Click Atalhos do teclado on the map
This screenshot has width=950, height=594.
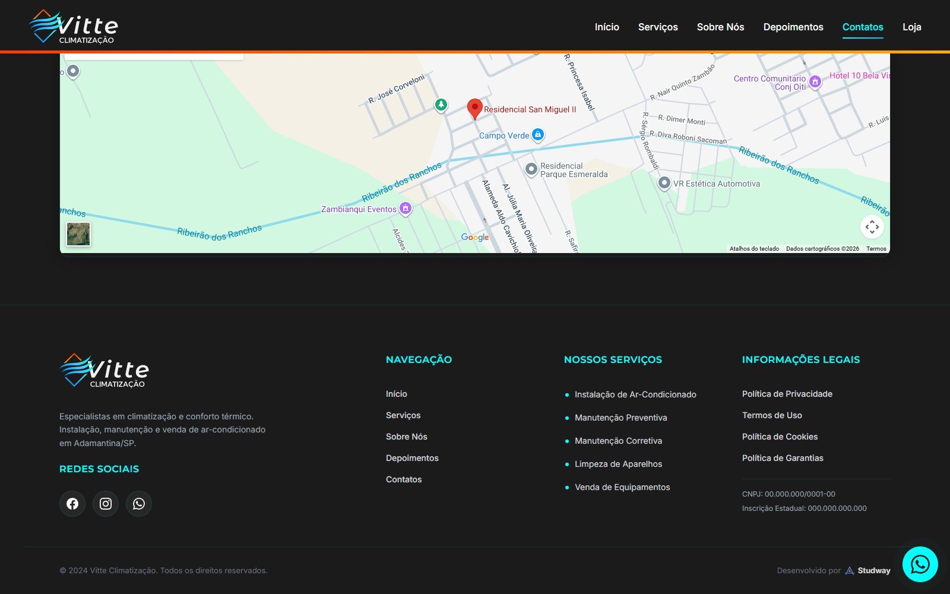pyautogui.click(x=754, y=249)
